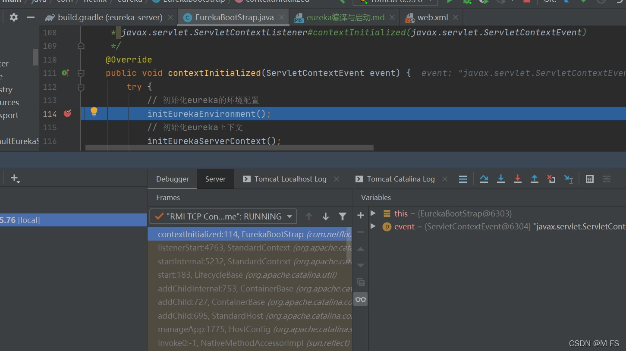Click the settings gear icon in project panel
Viewport: 626px width, 351px height.
[14, 17]
